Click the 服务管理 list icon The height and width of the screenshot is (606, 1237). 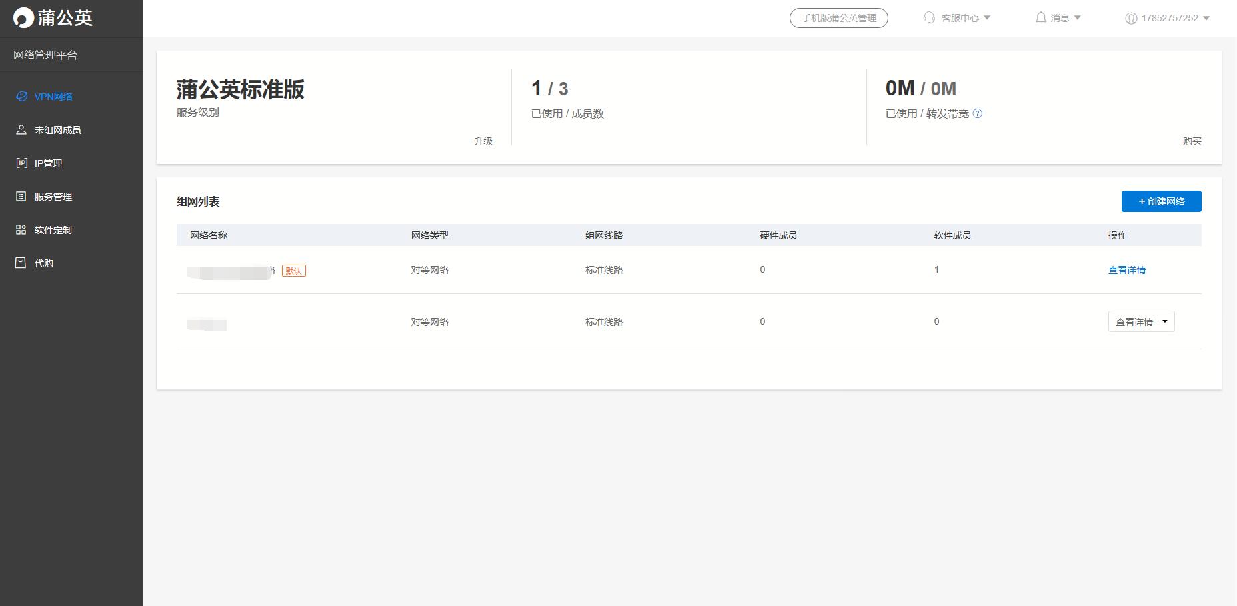point(21,197)
